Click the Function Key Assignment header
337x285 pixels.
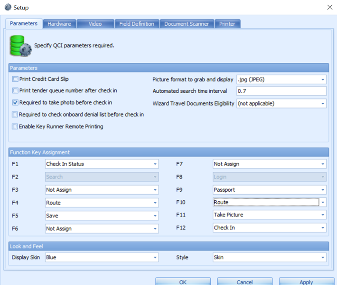(x=168, y=152)
